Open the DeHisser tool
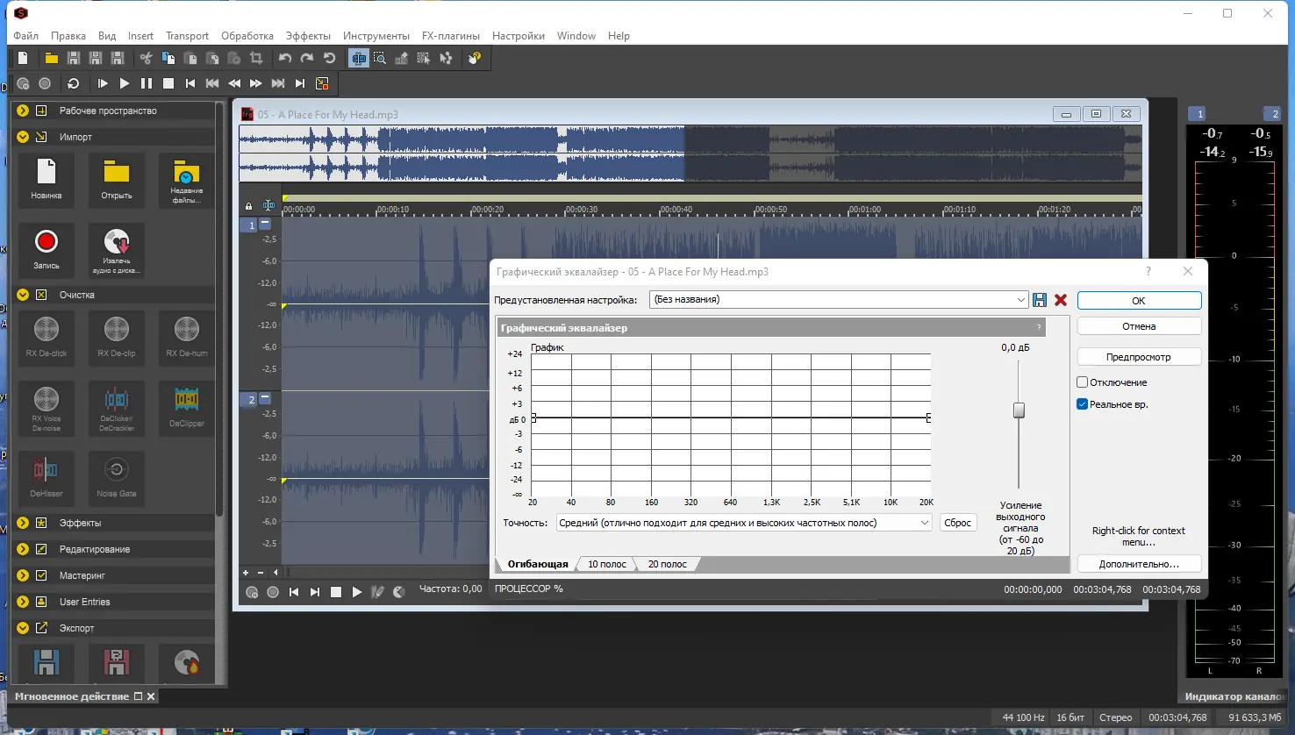This screenshot has width=1295, height=735. (47, 470)
